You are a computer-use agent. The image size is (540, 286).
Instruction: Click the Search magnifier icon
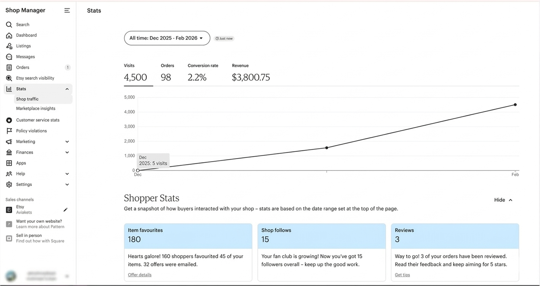click(9, 25)
